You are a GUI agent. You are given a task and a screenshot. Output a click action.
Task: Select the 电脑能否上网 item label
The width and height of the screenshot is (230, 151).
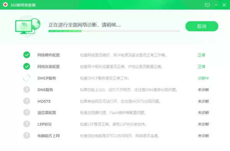49,136
